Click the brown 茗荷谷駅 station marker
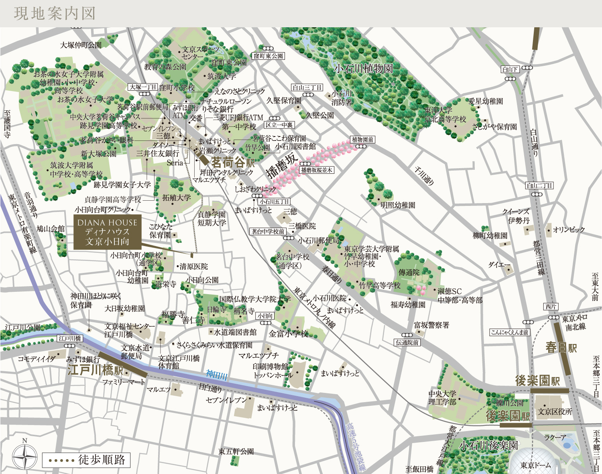Image resolution: width=602 pixels, height=474 pixels. pos(203,159)
